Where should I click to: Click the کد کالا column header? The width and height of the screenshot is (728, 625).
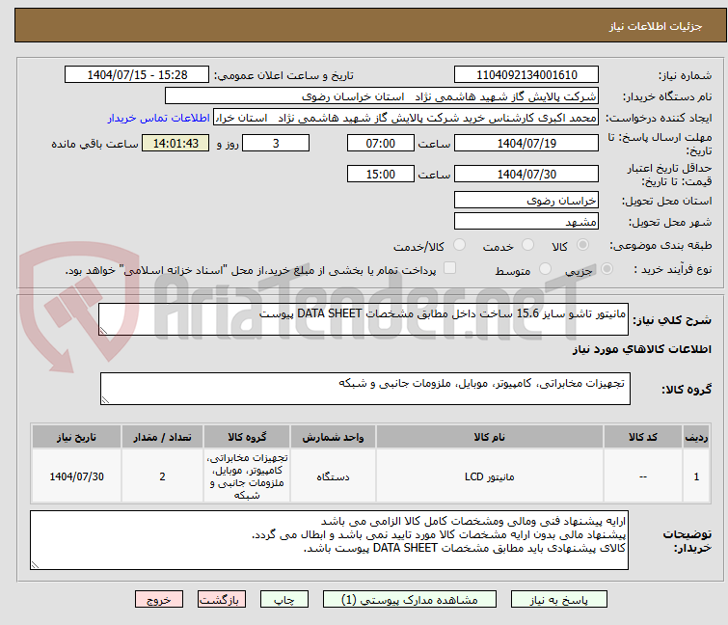click(x=642, y=437)
